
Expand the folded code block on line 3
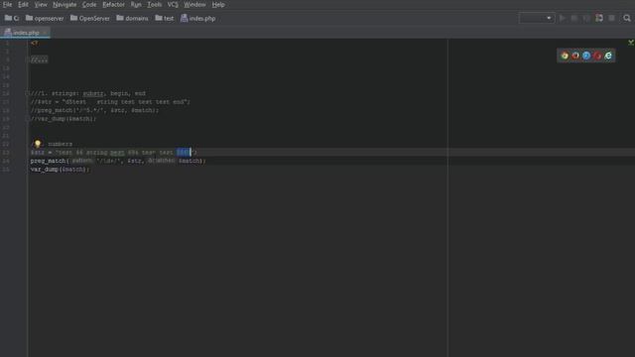(40, 59)
